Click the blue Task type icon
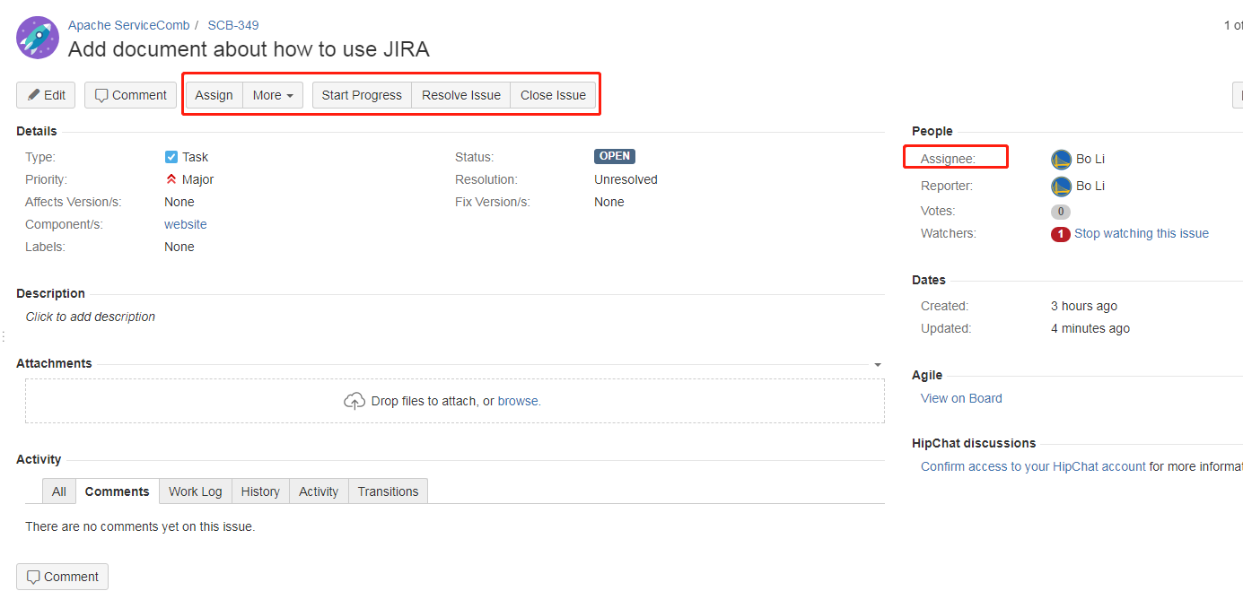This screenshot has width=1243, height=591. coord(171,157)
